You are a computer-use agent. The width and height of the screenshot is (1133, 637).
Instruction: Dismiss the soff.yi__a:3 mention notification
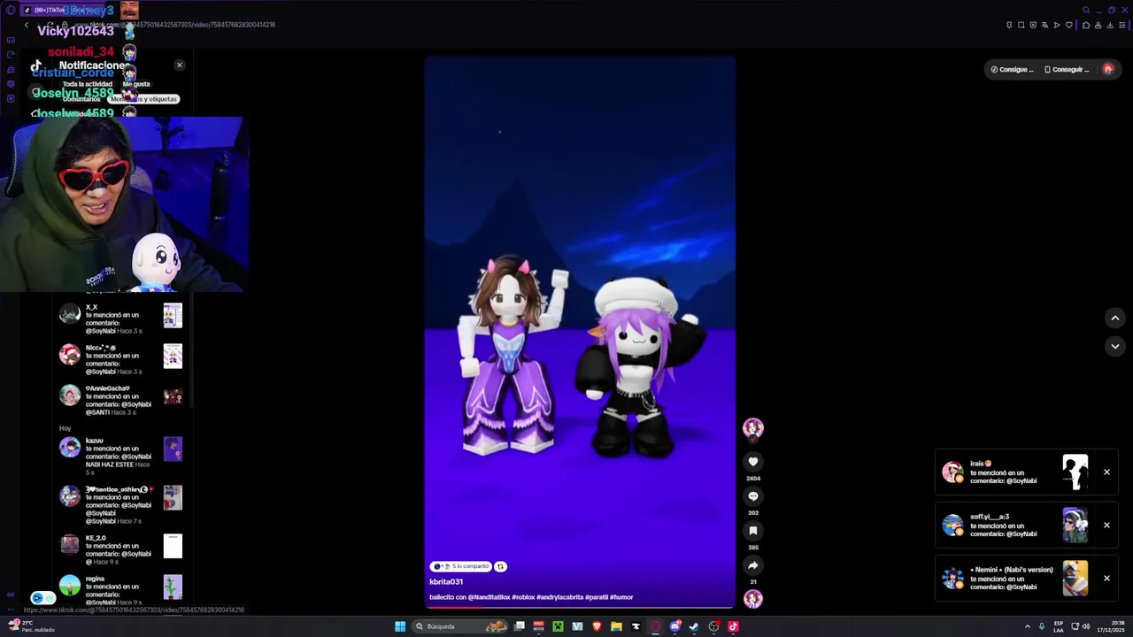pyautogui.click(x=1106, y=526)
